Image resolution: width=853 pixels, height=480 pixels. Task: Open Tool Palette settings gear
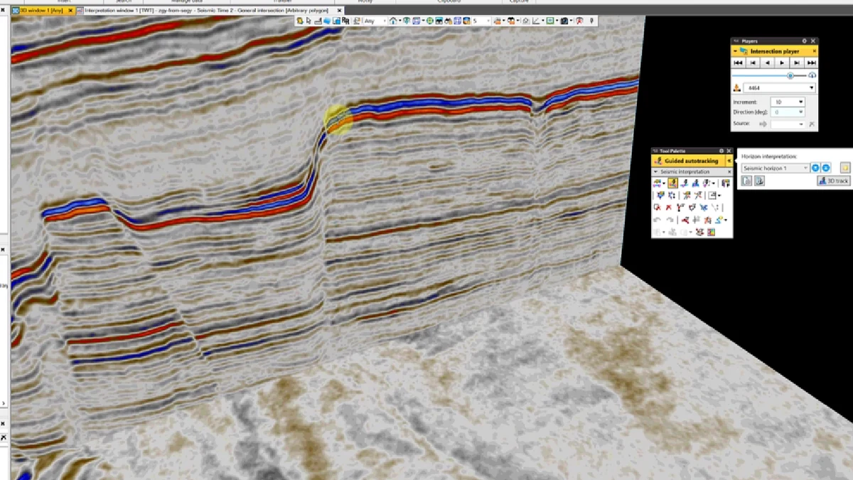coord(721,151)
